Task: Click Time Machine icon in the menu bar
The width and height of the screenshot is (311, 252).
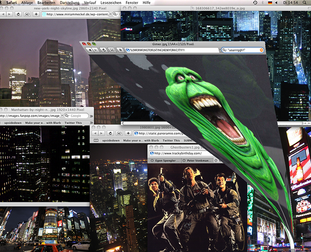Action: tap(255, 3)
